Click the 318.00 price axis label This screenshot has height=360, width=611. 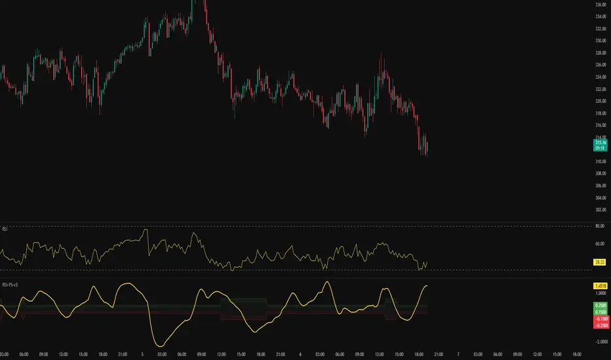click(x=601, y=113)
